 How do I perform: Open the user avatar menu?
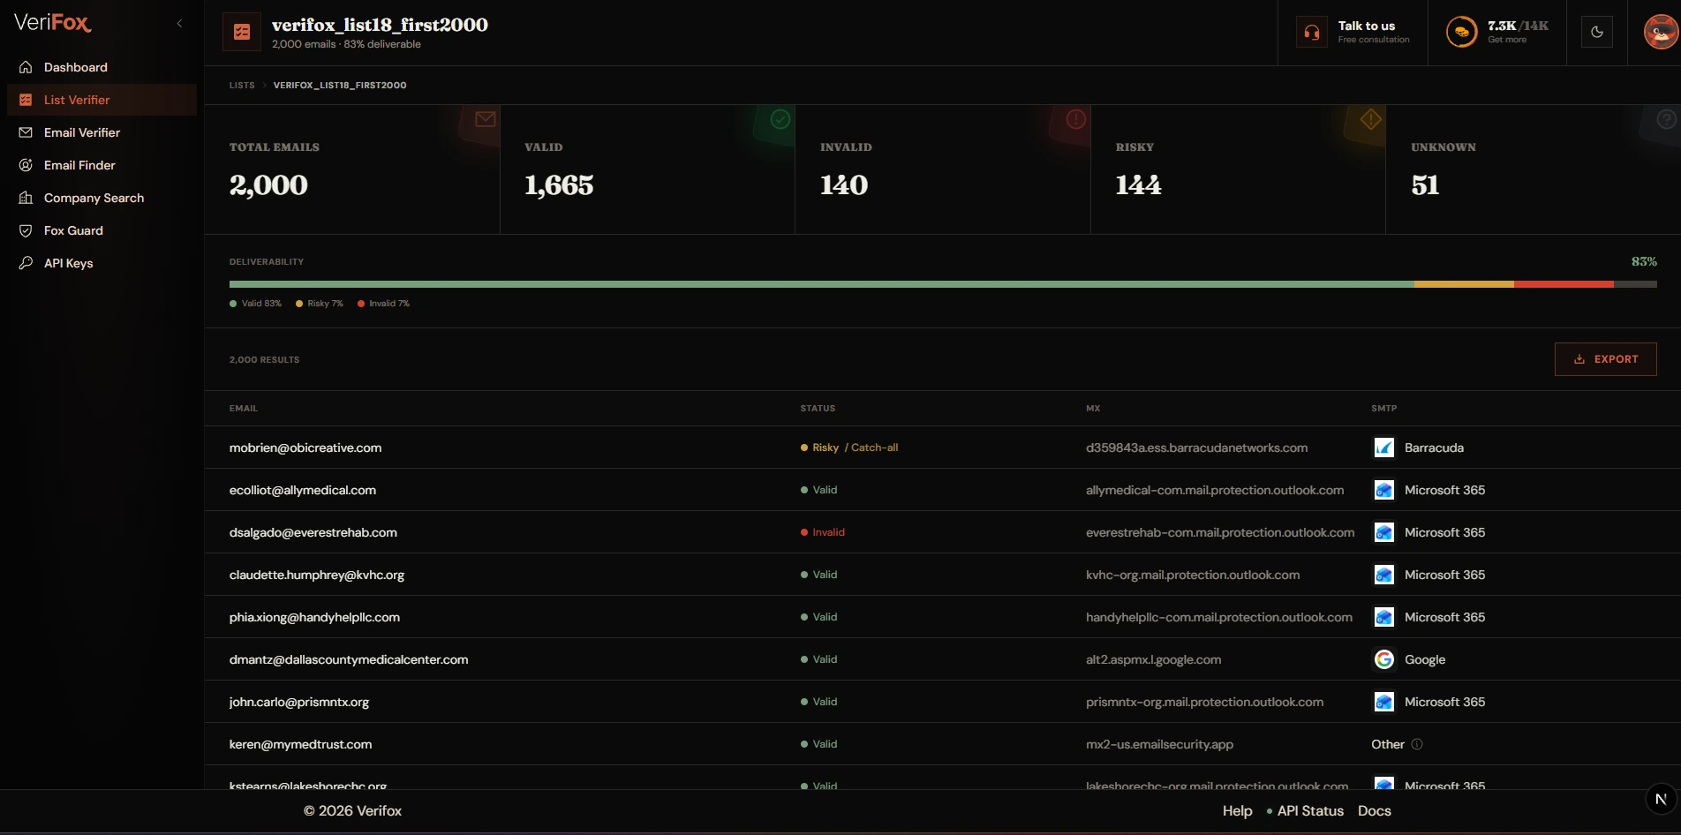point(1660,33)
